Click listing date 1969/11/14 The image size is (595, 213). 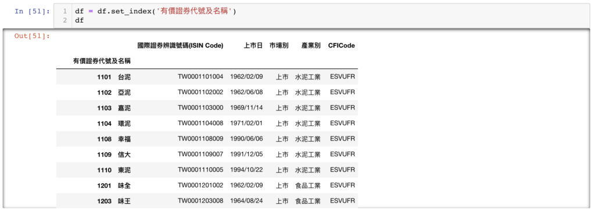[x=246, y=108]
